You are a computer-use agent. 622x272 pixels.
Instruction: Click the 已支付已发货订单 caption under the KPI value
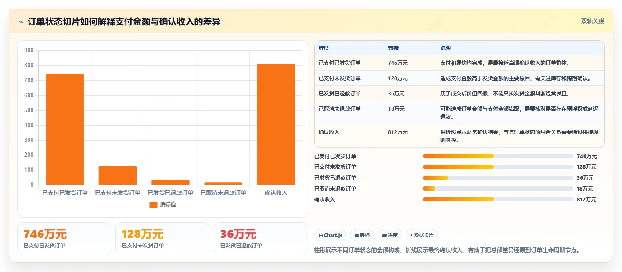[x=44, y=246]
